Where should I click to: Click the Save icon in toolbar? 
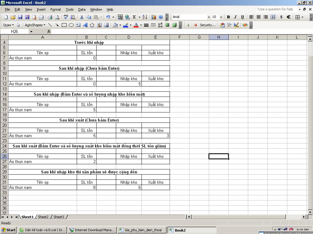tap(20, 17)
